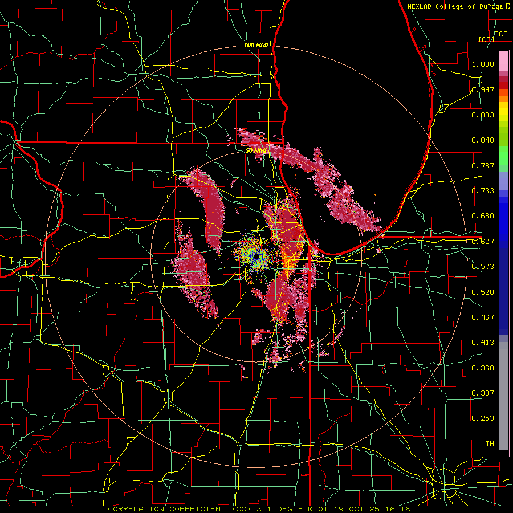
Task: Select the 0.733 scale value
Action: click(x=483, y=191)
